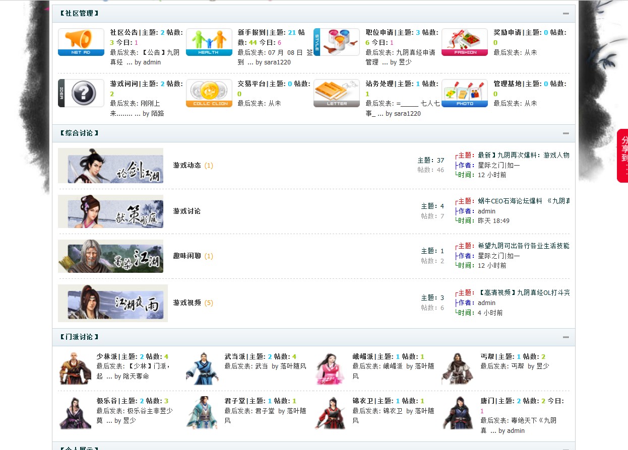Screen dimensions: 628x450
Task: Open the 游戏视频 forum title
Action: click(187, 303)
